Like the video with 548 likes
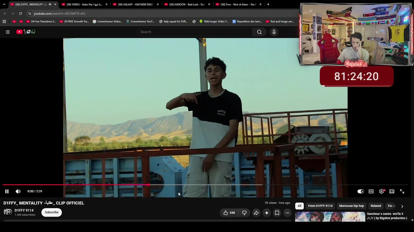Image resolution: width=414 pixels, height=232 pixels. click(229, 213)
